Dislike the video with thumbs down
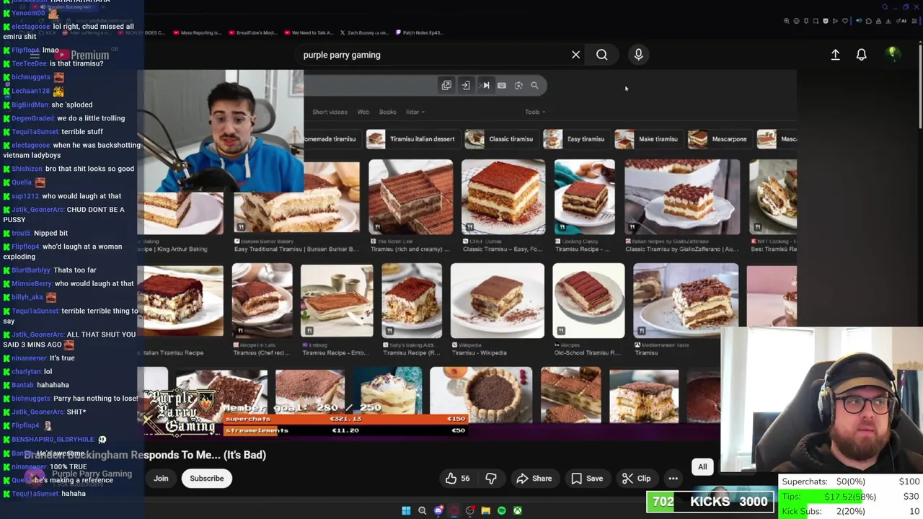The width and height of the screenshot is (923, 519). click(491, 479)
